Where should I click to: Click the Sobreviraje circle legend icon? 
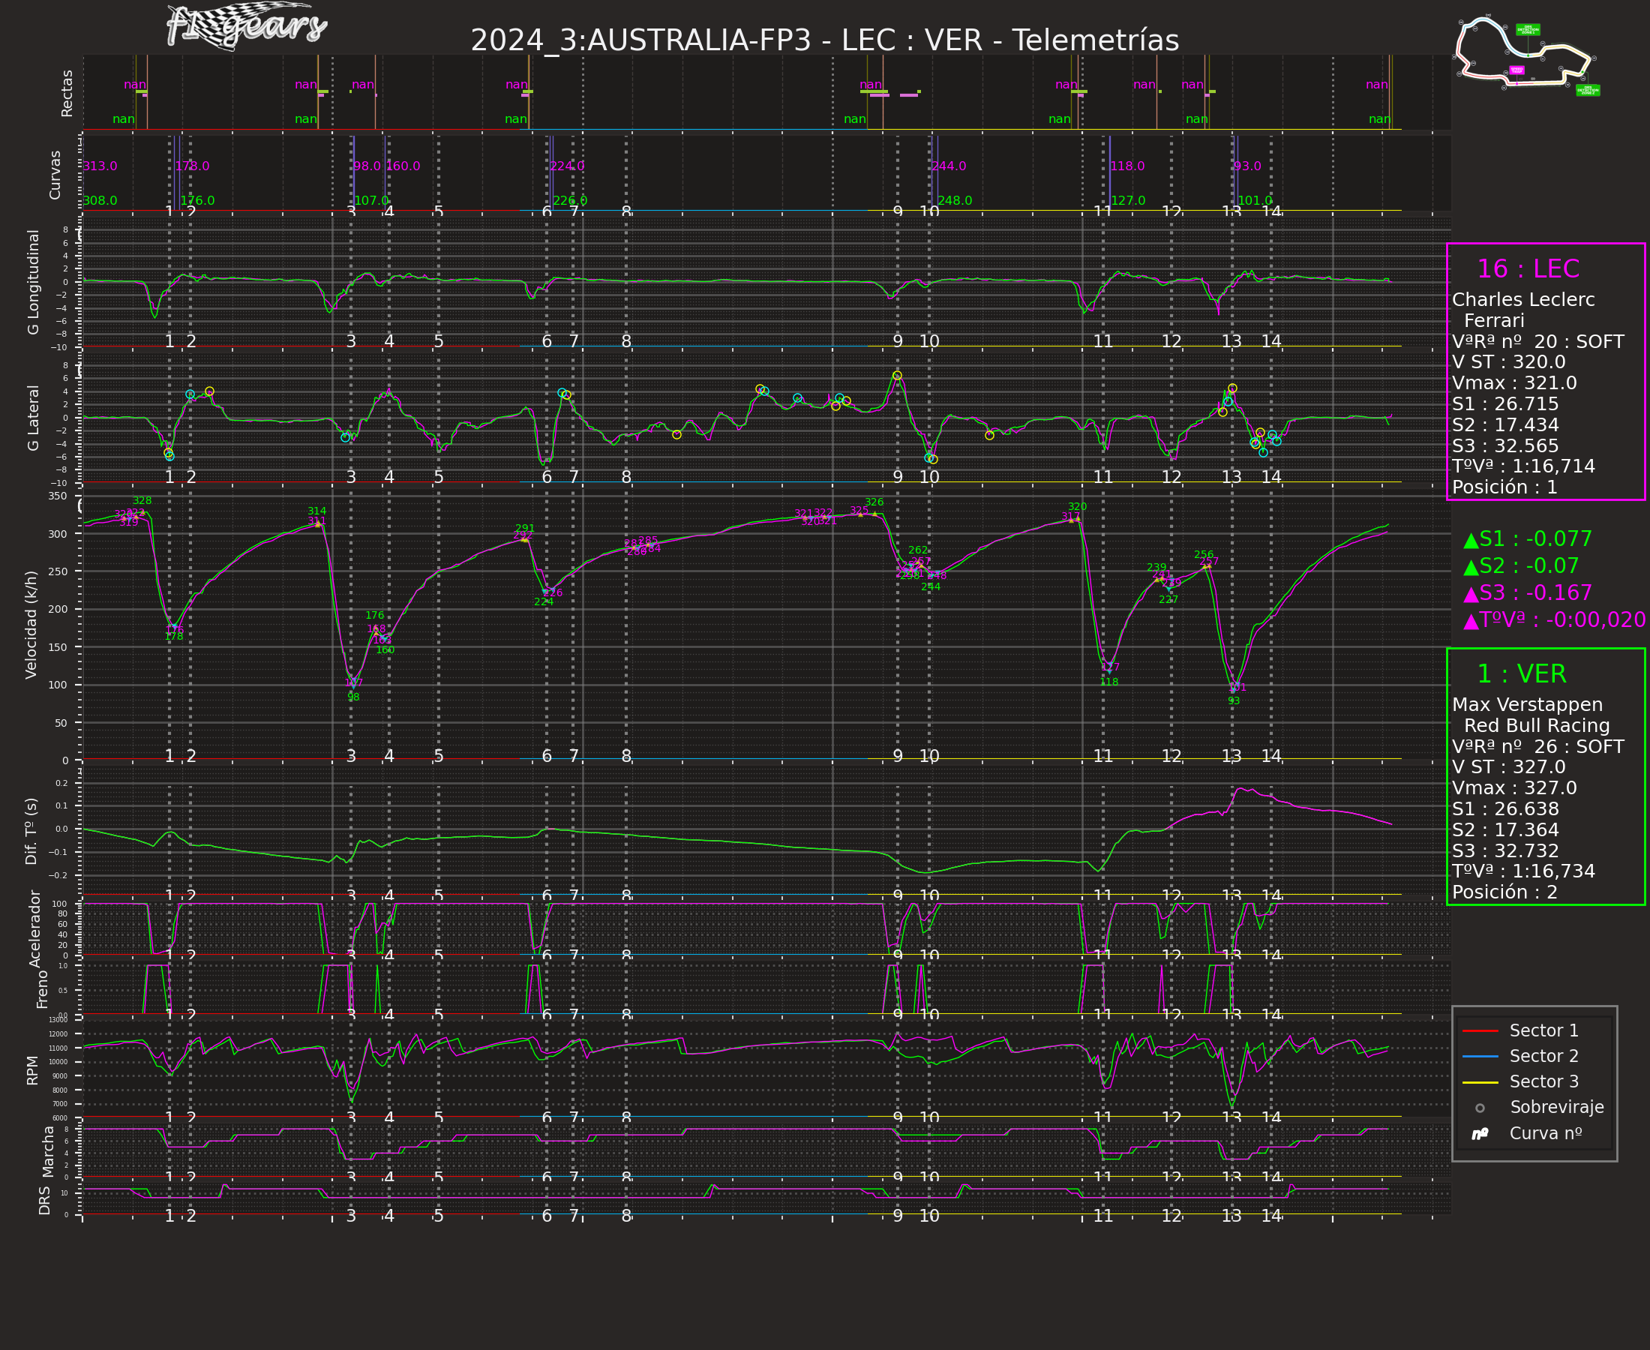(1480, 1108)
